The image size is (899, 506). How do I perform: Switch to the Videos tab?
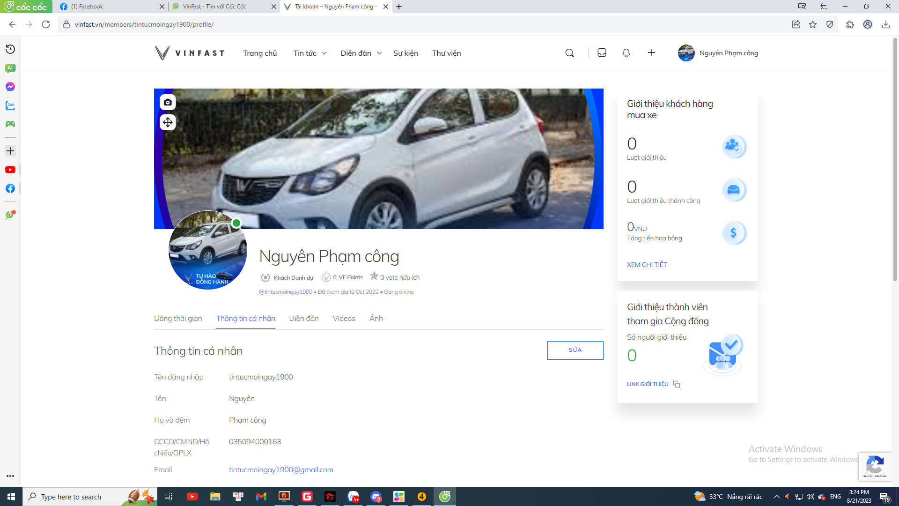(344, 319)
